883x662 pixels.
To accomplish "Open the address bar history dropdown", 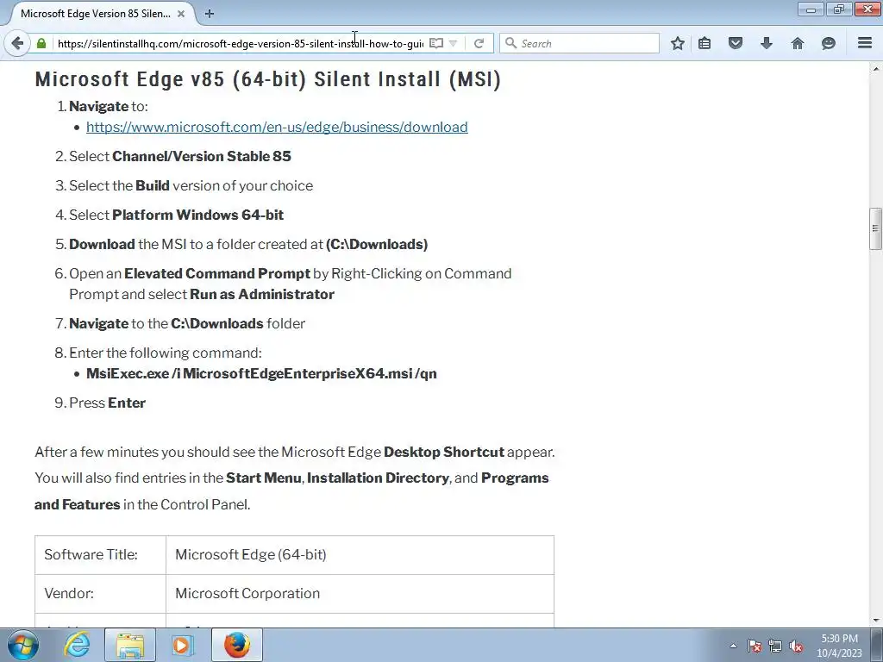I will 453,43.
